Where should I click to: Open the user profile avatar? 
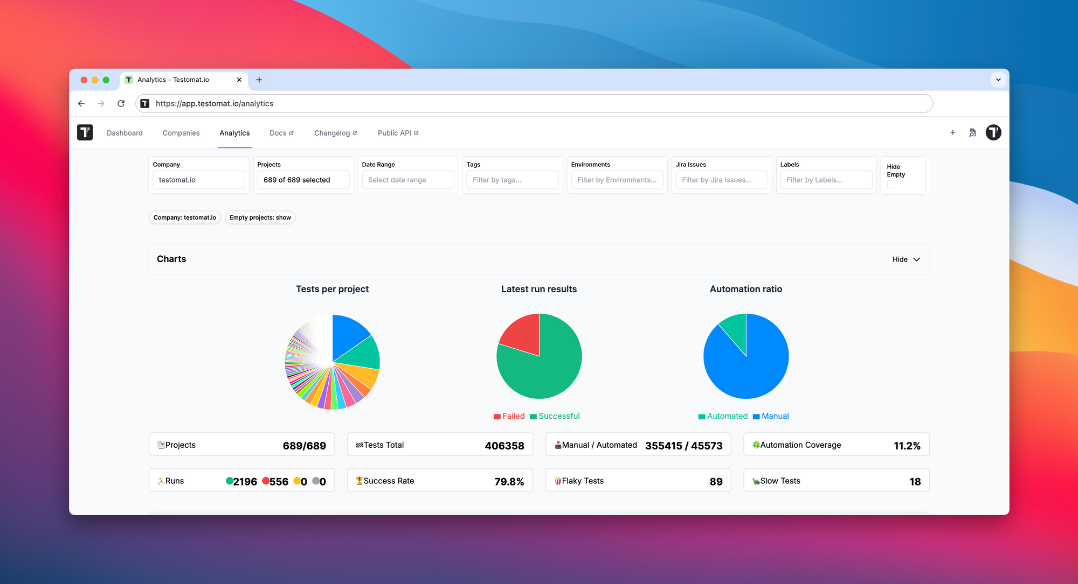(x=993, y=132)
